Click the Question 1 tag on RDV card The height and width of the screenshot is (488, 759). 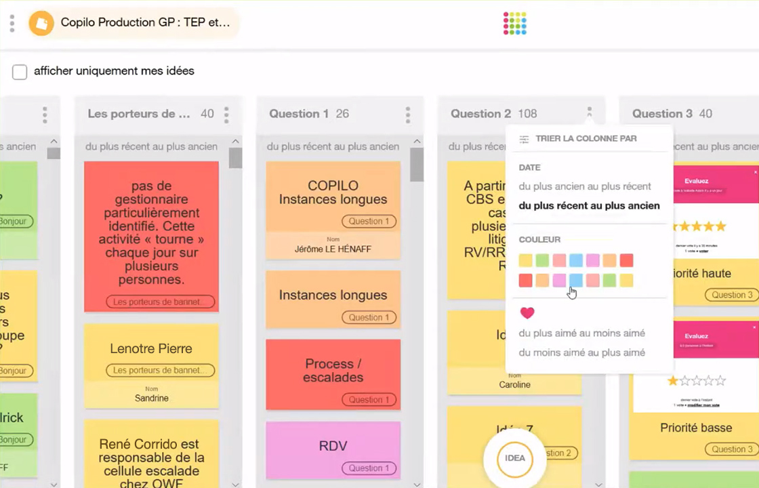pyautogui.click(x=369, y=468)
